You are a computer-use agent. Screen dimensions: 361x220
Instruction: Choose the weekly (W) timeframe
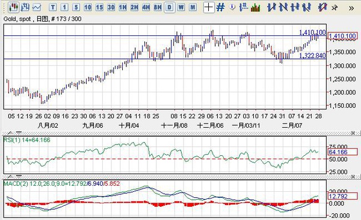(x=181, y=8)
